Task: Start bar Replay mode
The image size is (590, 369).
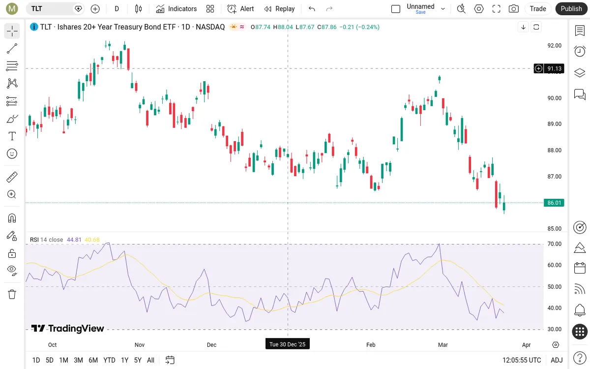Action: pos(279,8)
